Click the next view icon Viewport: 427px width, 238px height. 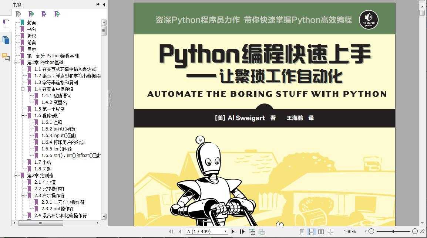[262, 231]
